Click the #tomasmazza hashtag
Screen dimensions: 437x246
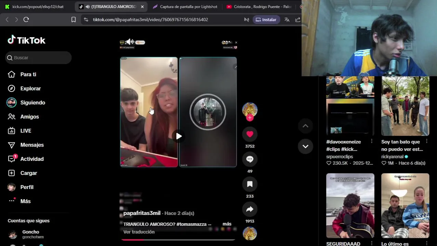(191, 224)
